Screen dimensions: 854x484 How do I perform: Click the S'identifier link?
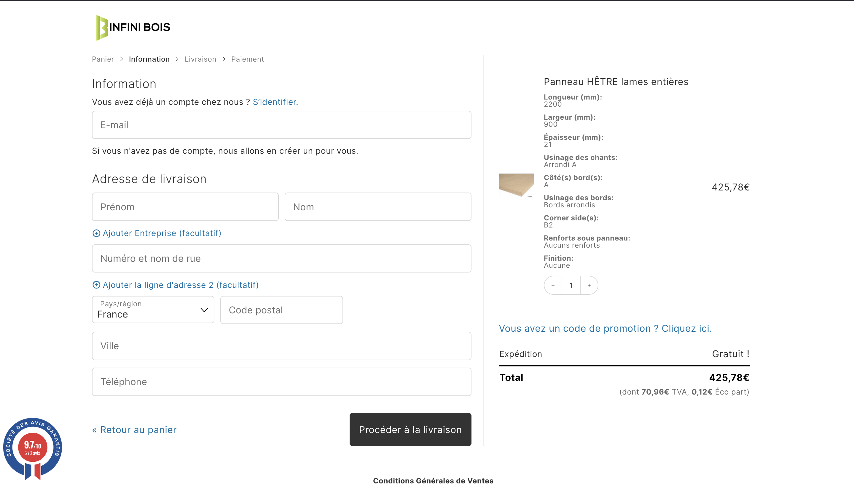[x=275, y=102]
